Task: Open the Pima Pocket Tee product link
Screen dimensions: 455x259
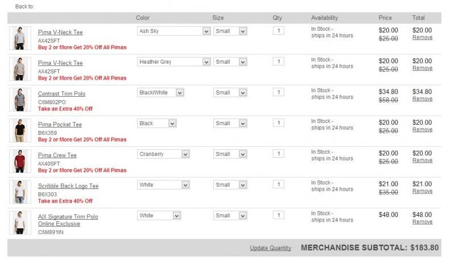Action: [60, 125]
